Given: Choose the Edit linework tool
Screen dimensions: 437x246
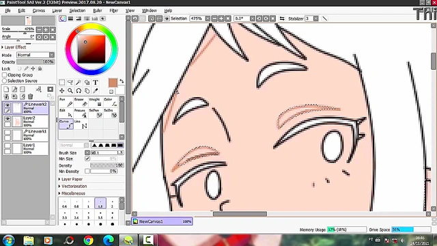Looking at the screenshot, I should coord(66,113).
